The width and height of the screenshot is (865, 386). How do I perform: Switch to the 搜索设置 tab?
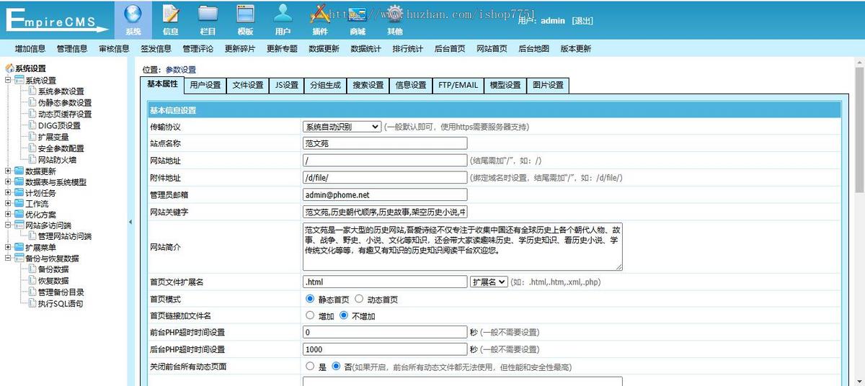tap(368, 85)
